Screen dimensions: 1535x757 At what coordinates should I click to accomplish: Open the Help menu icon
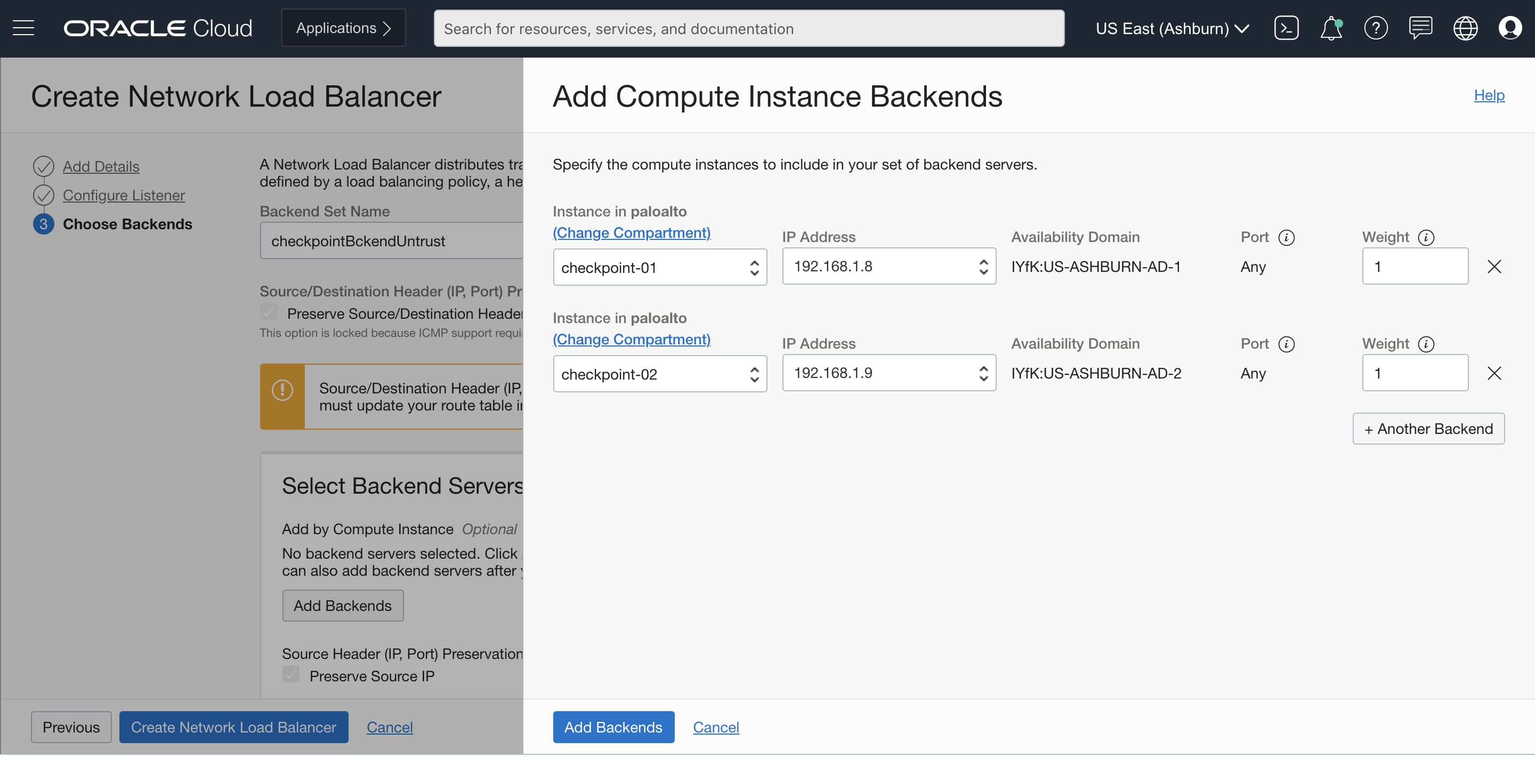1376,27
